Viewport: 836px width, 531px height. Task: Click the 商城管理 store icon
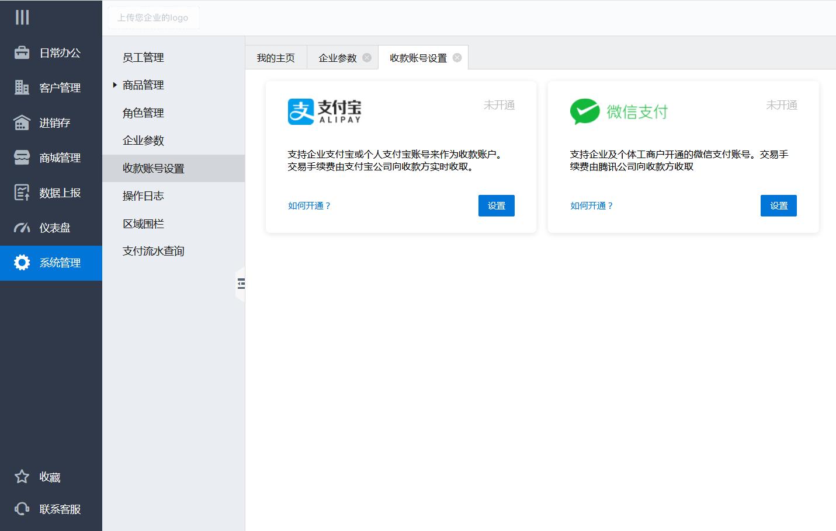coord(22,158)
